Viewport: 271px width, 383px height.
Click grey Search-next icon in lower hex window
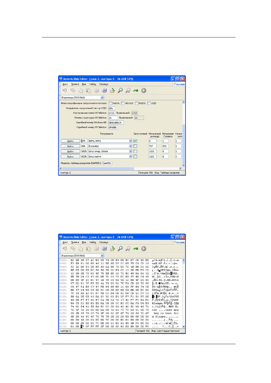128,249
